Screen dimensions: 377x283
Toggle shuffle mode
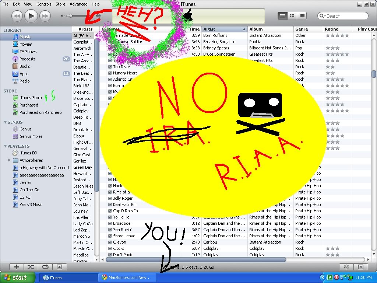(31, 267)
